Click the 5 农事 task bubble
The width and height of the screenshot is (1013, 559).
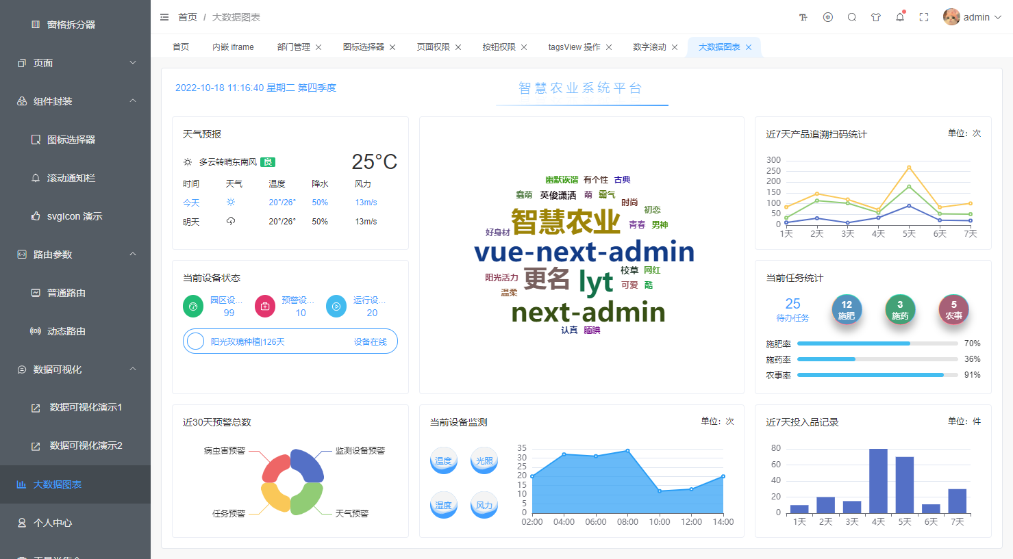(953, 310)
